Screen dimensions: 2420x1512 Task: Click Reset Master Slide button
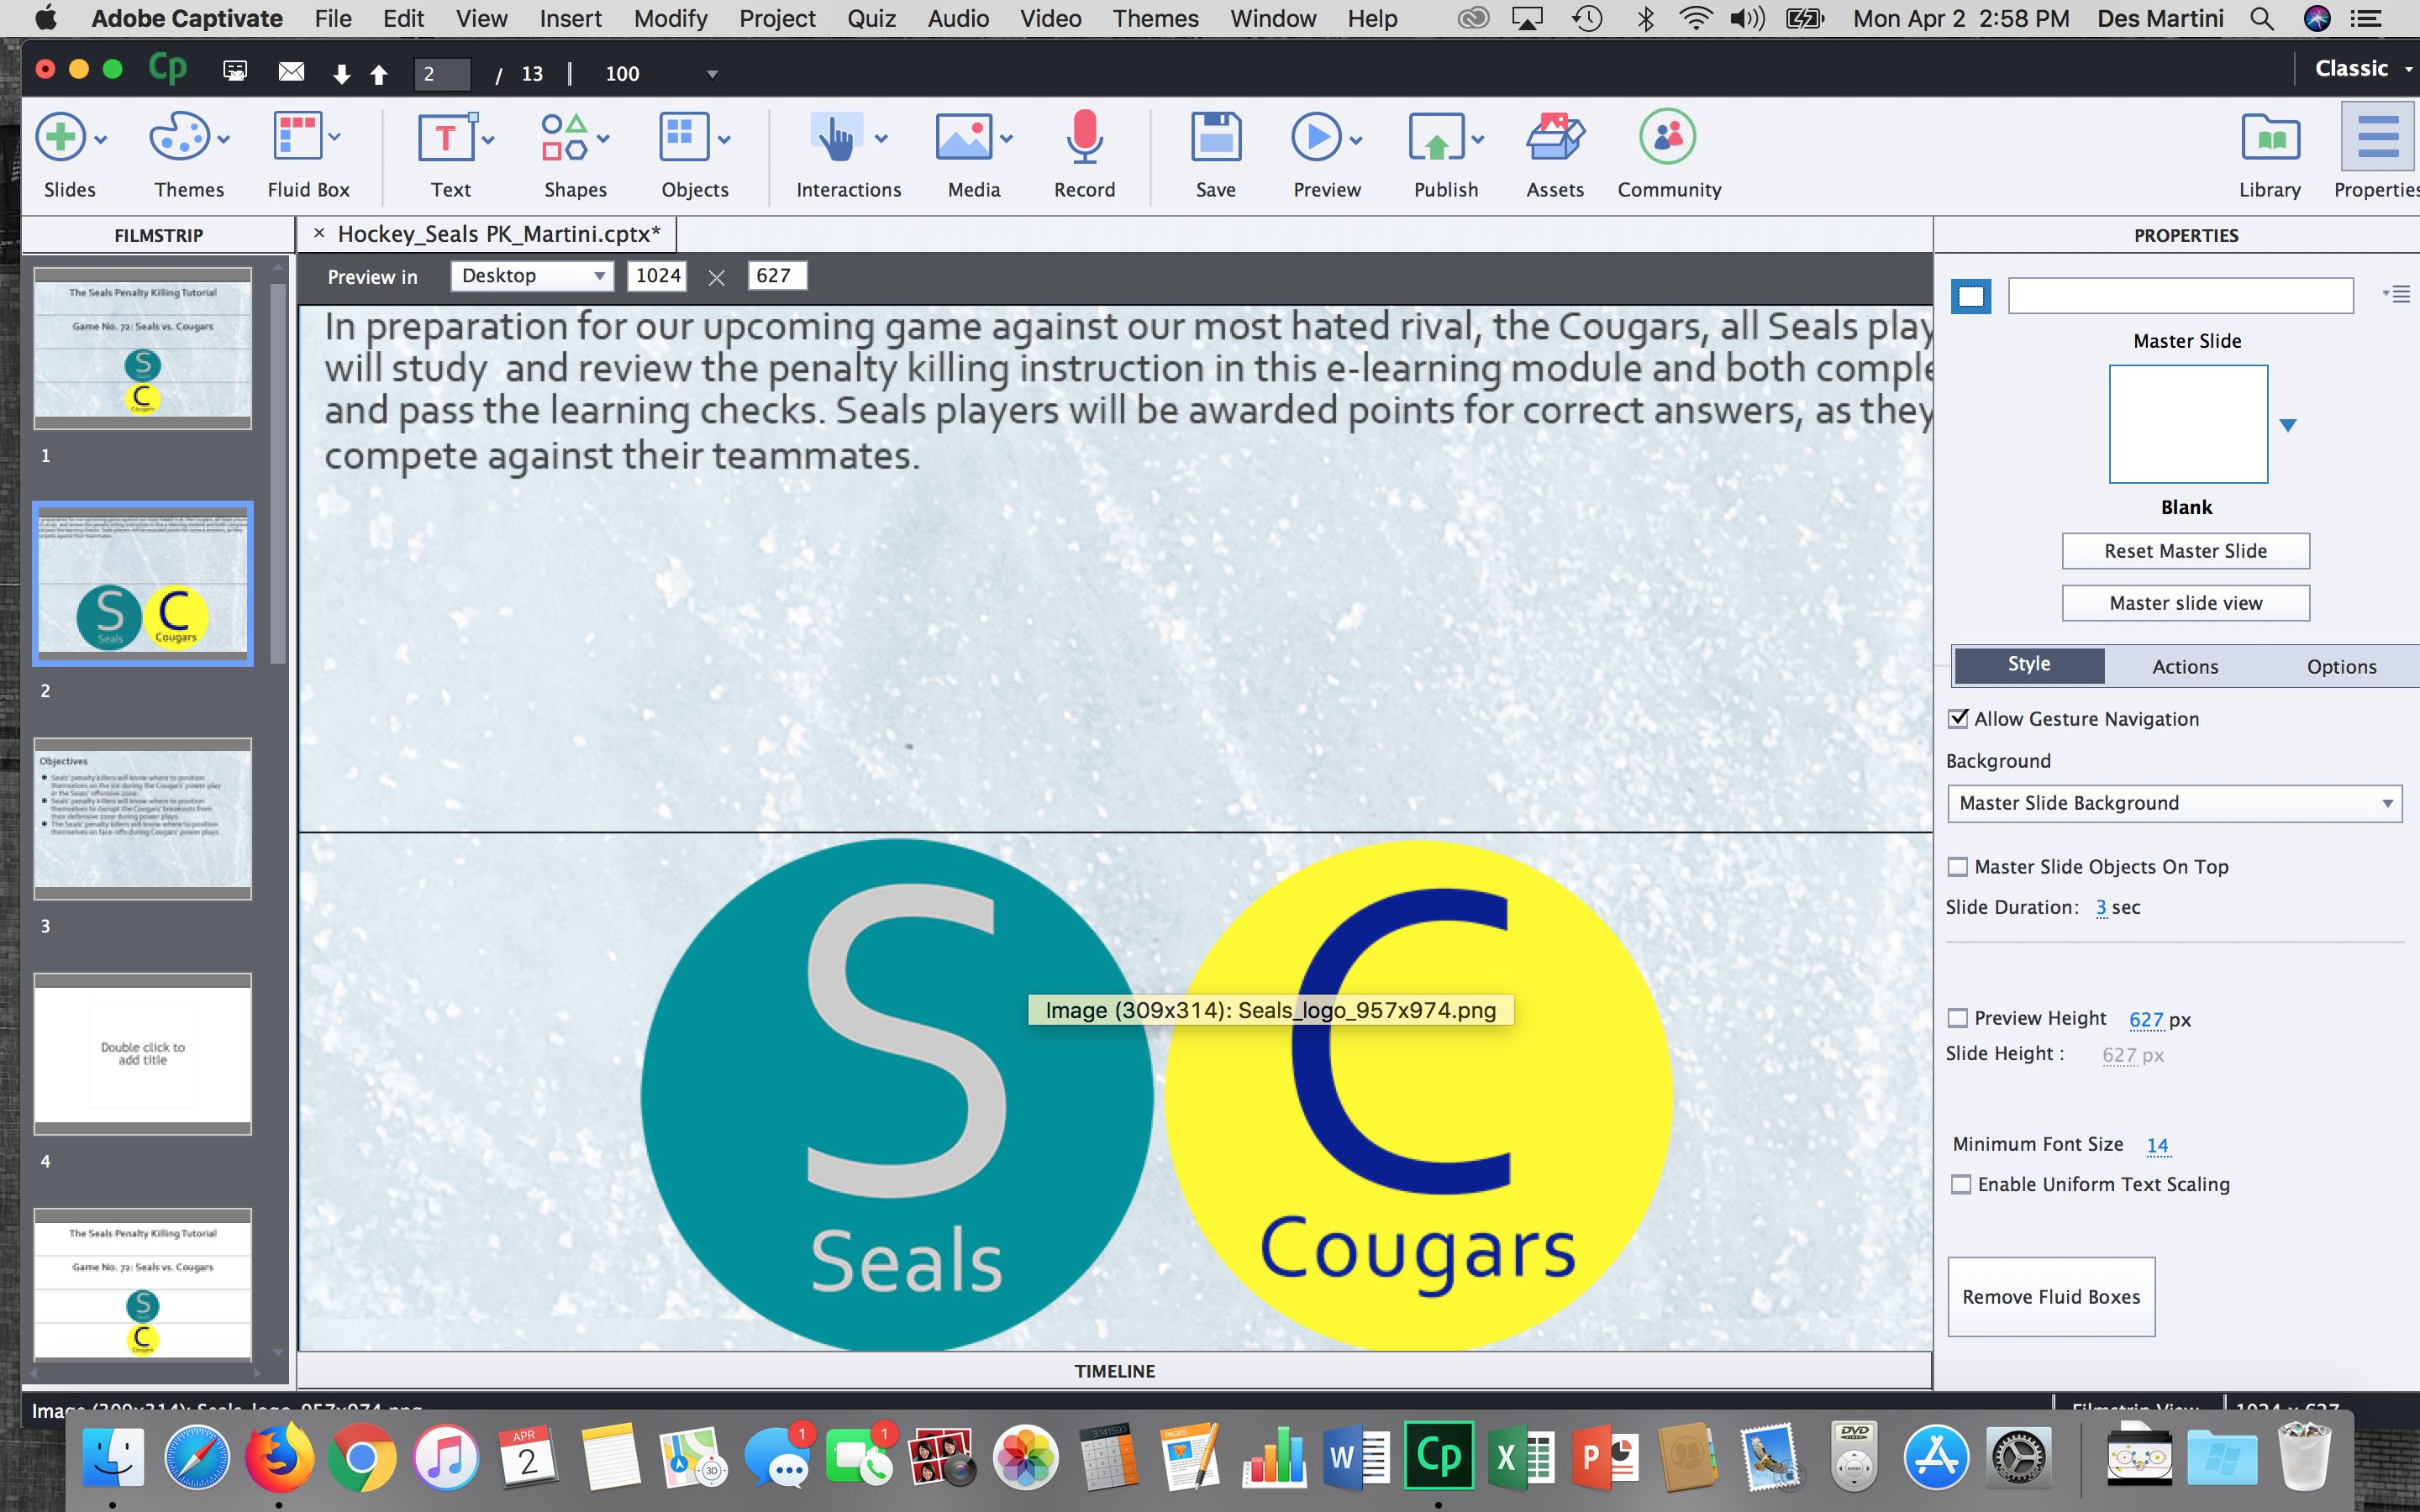coord(2183,550)
